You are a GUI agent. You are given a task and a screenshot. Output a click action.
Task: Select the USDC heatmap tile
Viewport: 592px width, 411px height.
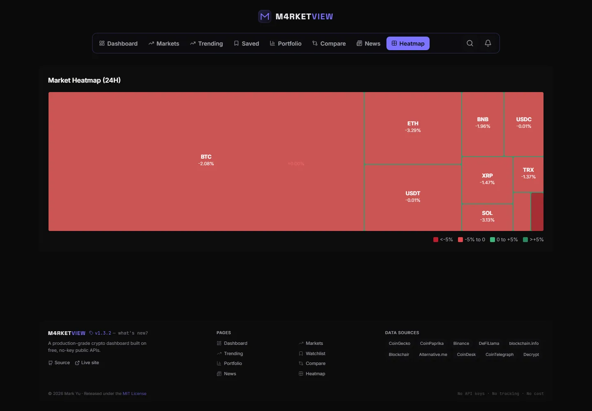(x=524, y=124)
